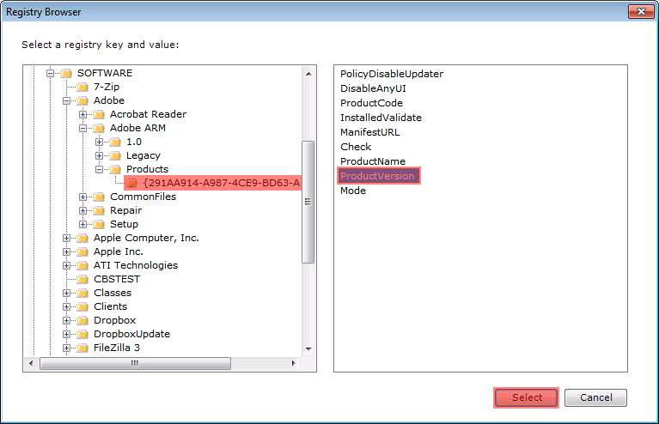Expand the Acrobat Reader node
Image resolution: width=659 pixels, height=424 pixels.
(82, 115)
